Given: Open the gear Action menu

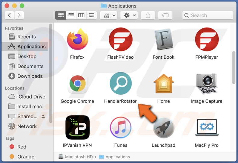Looking at the screenshot, I should pos(129,15).
